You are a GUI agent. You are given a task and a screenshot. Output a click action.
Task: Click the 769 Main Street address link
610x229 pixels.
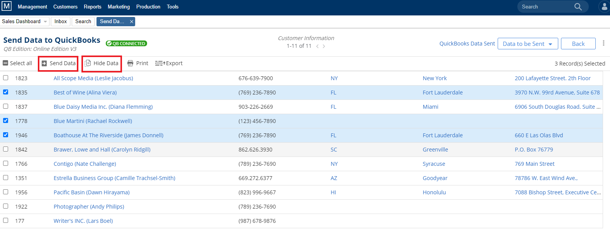(x=535, y=164)
